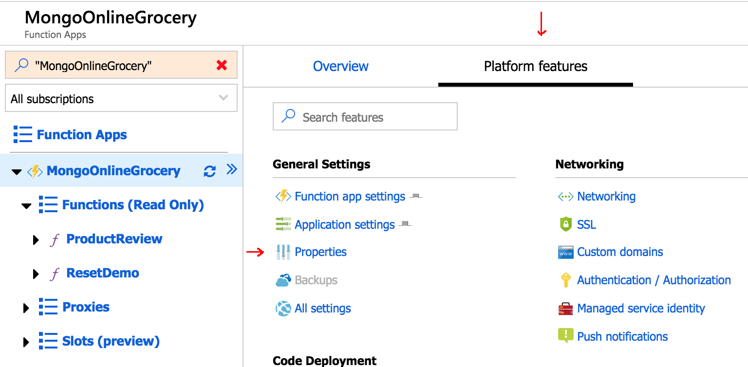Expand the Slots (preview) node
The height and width of the screenshot is (367, 748).
[26, 342]
